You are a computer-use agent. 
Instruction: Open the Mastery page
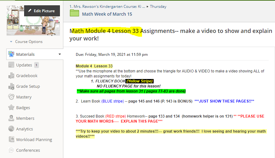pos(24,97)
